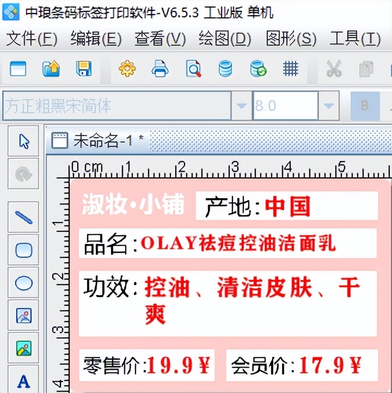Select the arrow pointer tool
Image resolution: width=392 pixels, height=393 pixels.
[23, 141]
